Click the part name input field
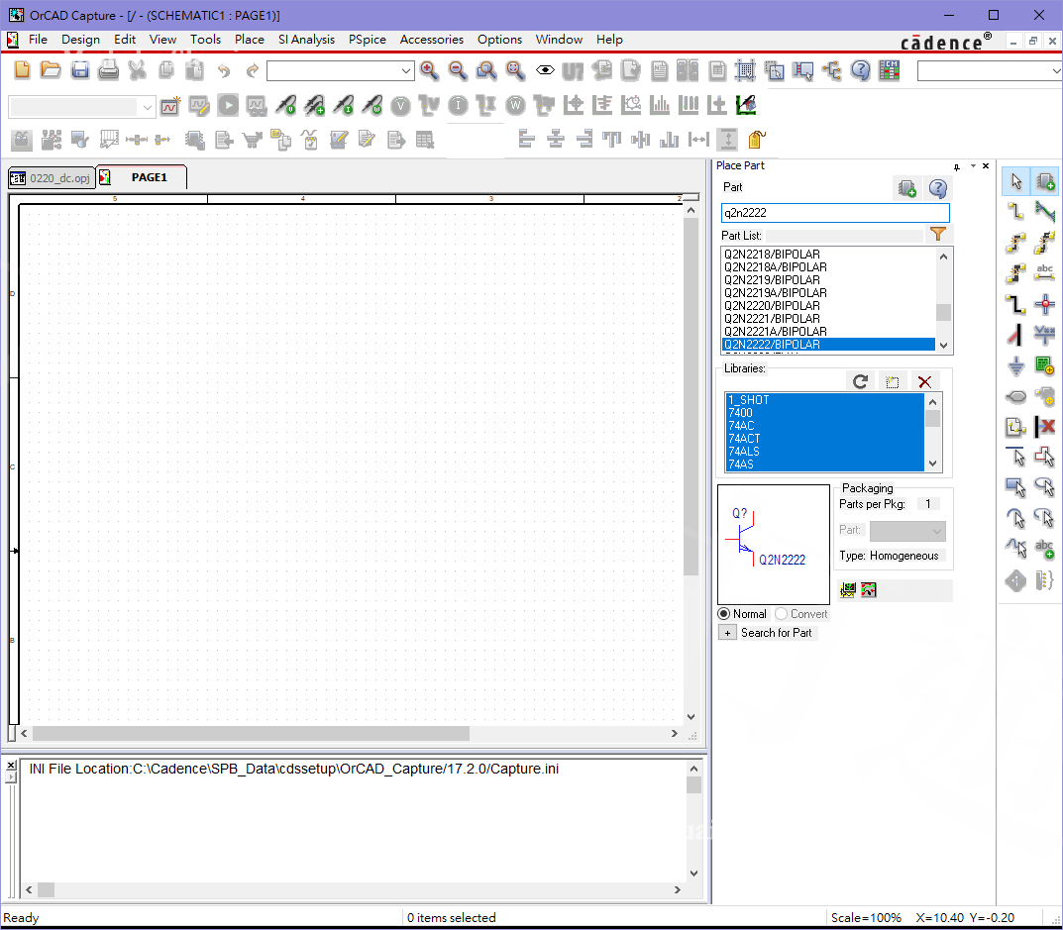 835,213
